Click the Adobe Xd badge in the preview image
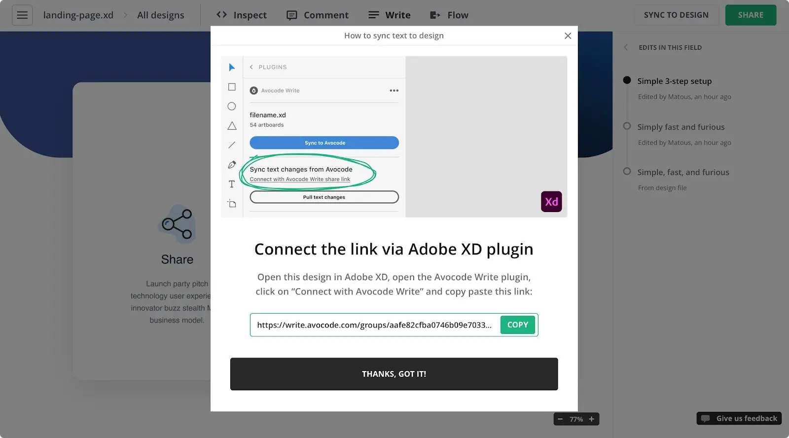Image resolution: width=789 pixels, height=438 pixels. (551, 201)
